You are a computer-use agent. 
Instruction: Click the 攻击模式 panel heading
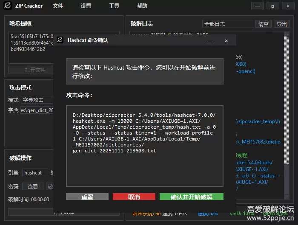tap(20, 87)
